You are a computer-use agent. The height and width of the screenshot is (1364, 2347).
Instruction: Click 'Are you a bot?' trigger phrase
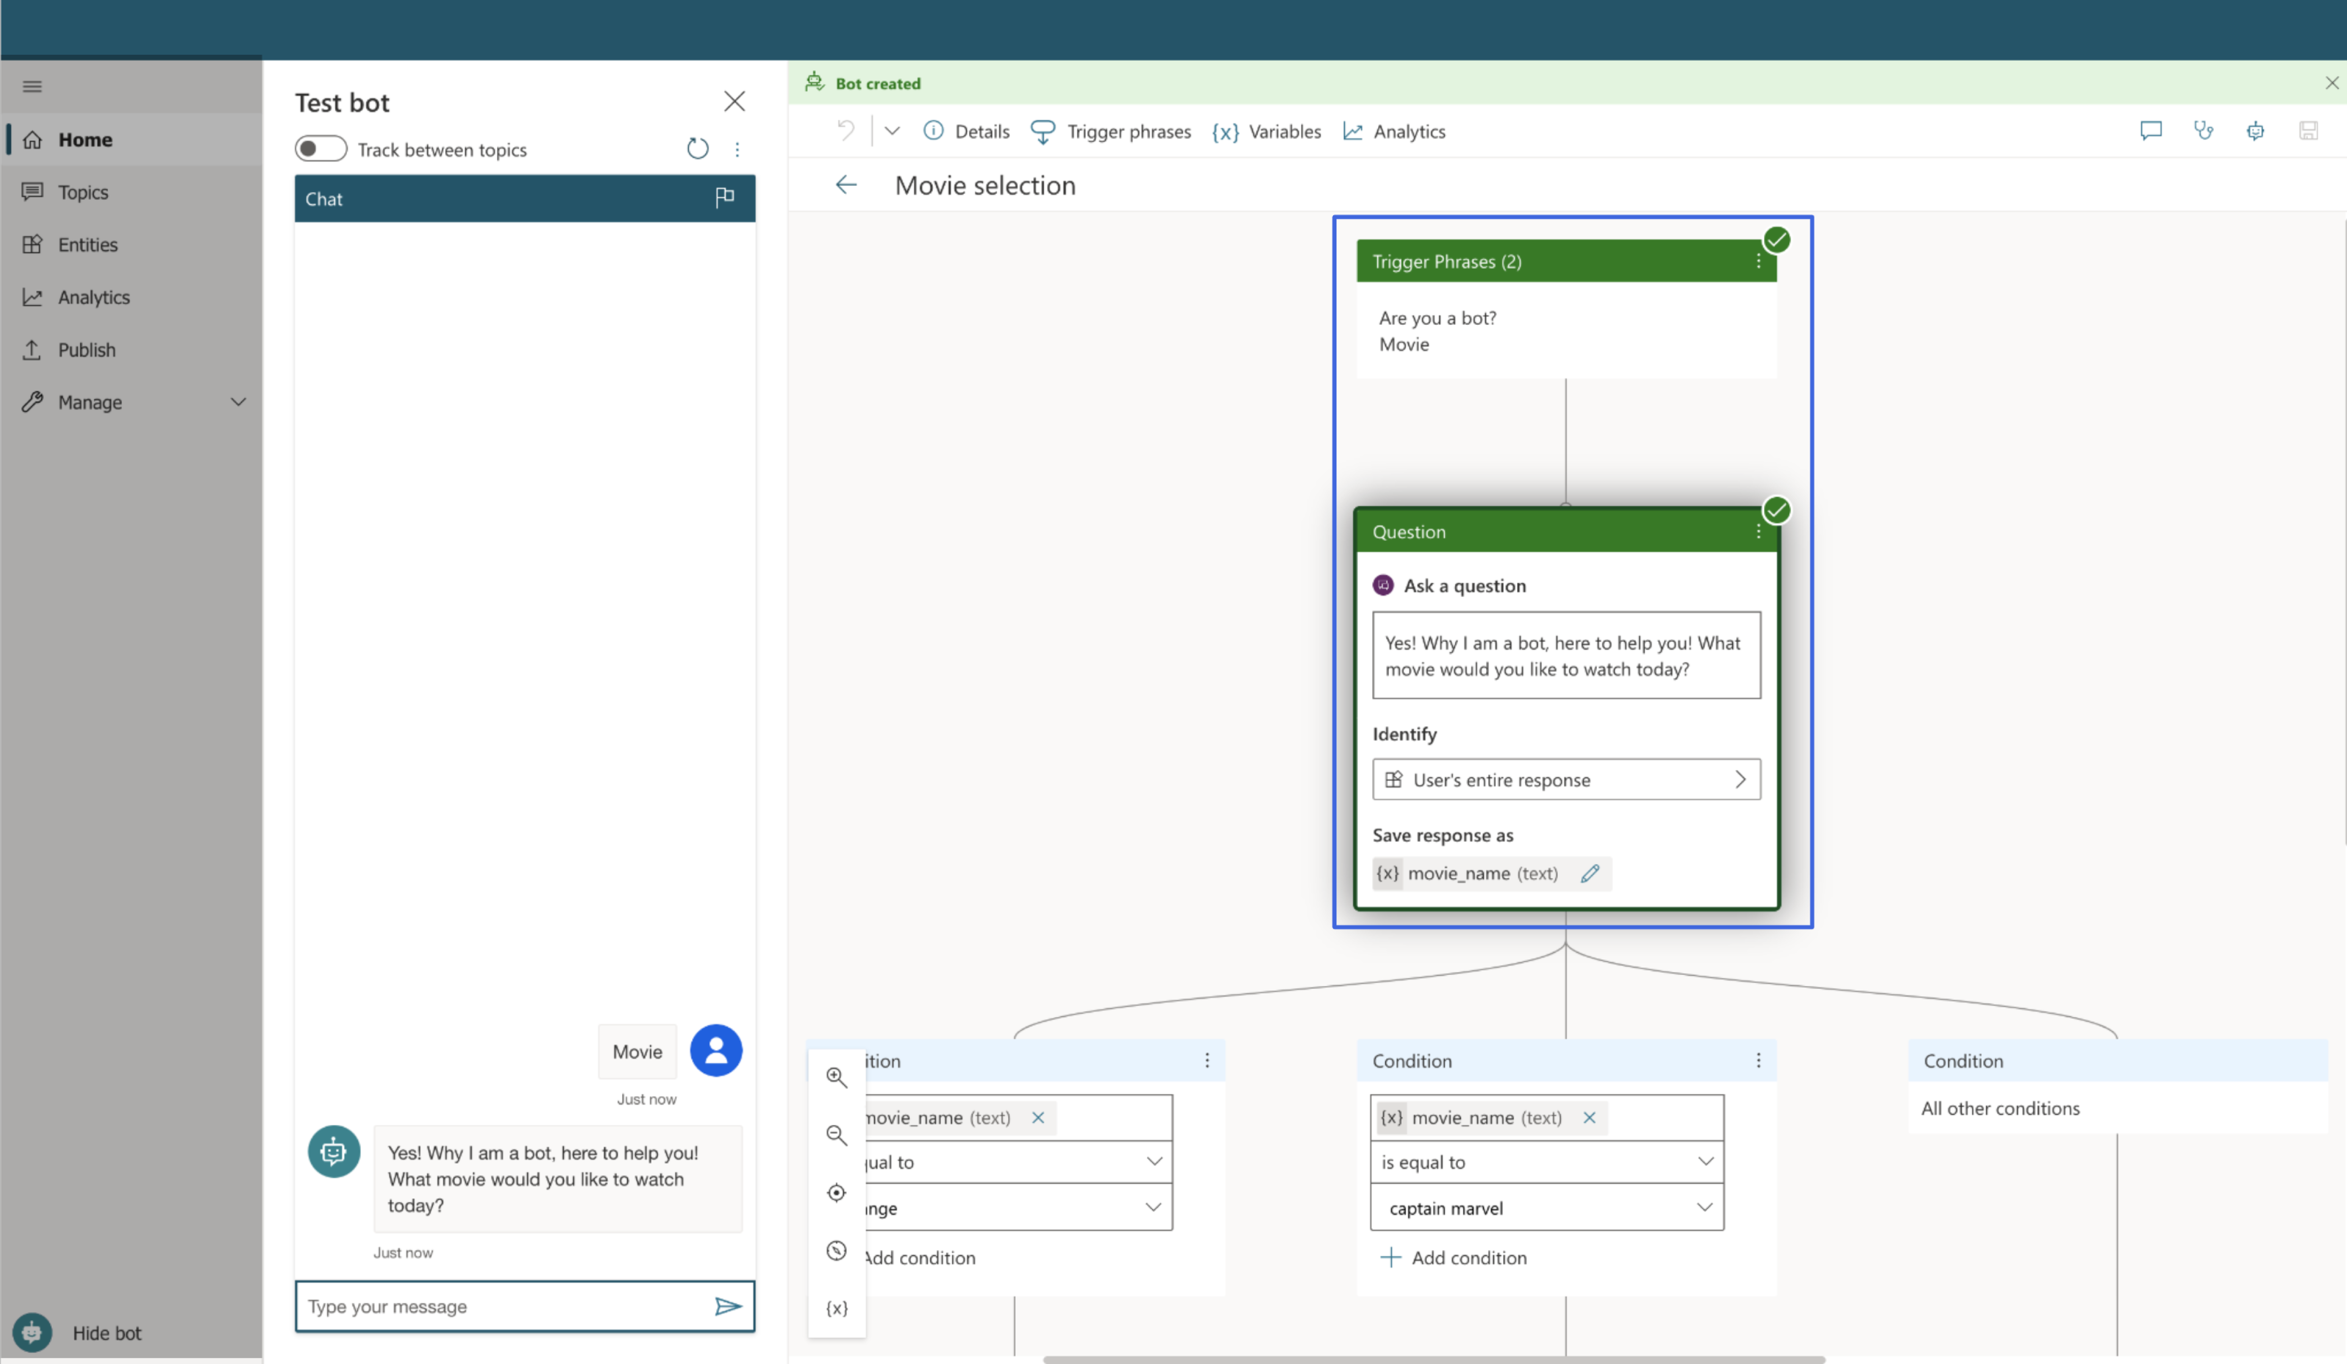click(x=1437, y=317)
